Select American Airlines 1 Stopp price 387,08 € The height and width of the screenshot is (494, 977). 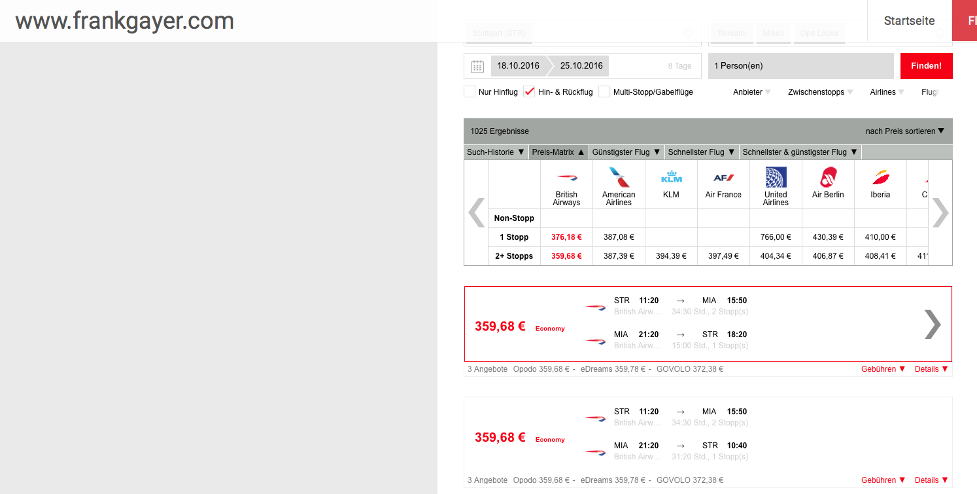pos(619,237)
